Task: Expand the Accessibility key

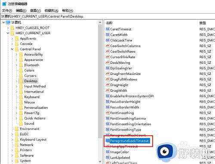Action: pyautogui.click(x=16, y=54)
